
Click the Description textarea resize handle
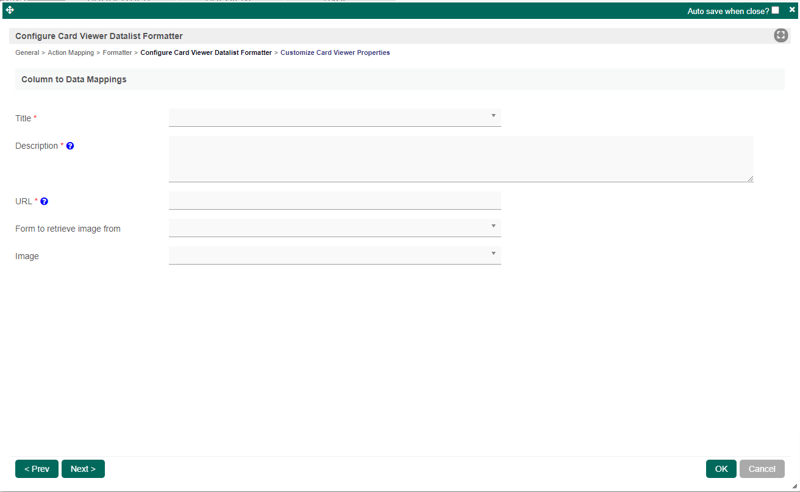pyautogui.click(x=751, y=179)
